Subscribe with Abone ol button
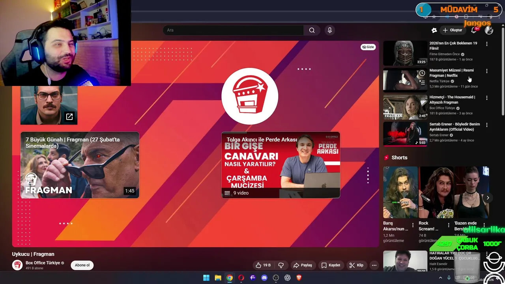This screenshot has height=284, width=505. tap(82, 265)
